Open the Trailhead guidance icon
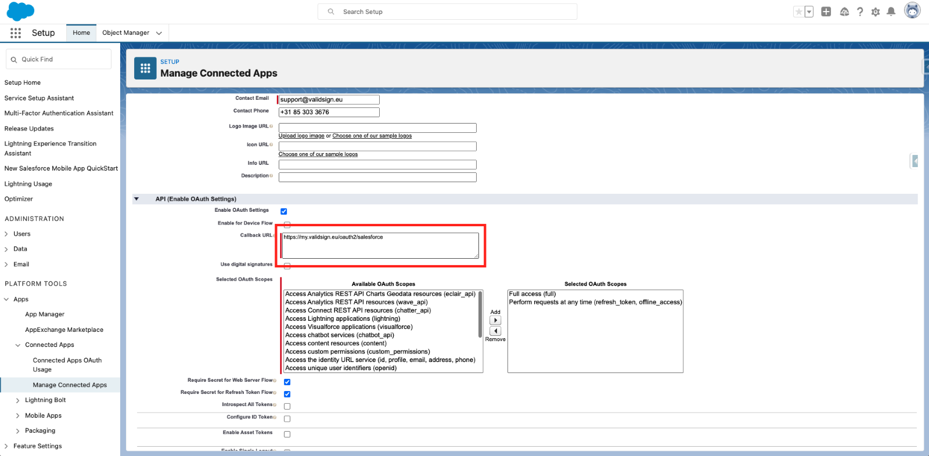The image size is (929, 456). click(844, 12)
